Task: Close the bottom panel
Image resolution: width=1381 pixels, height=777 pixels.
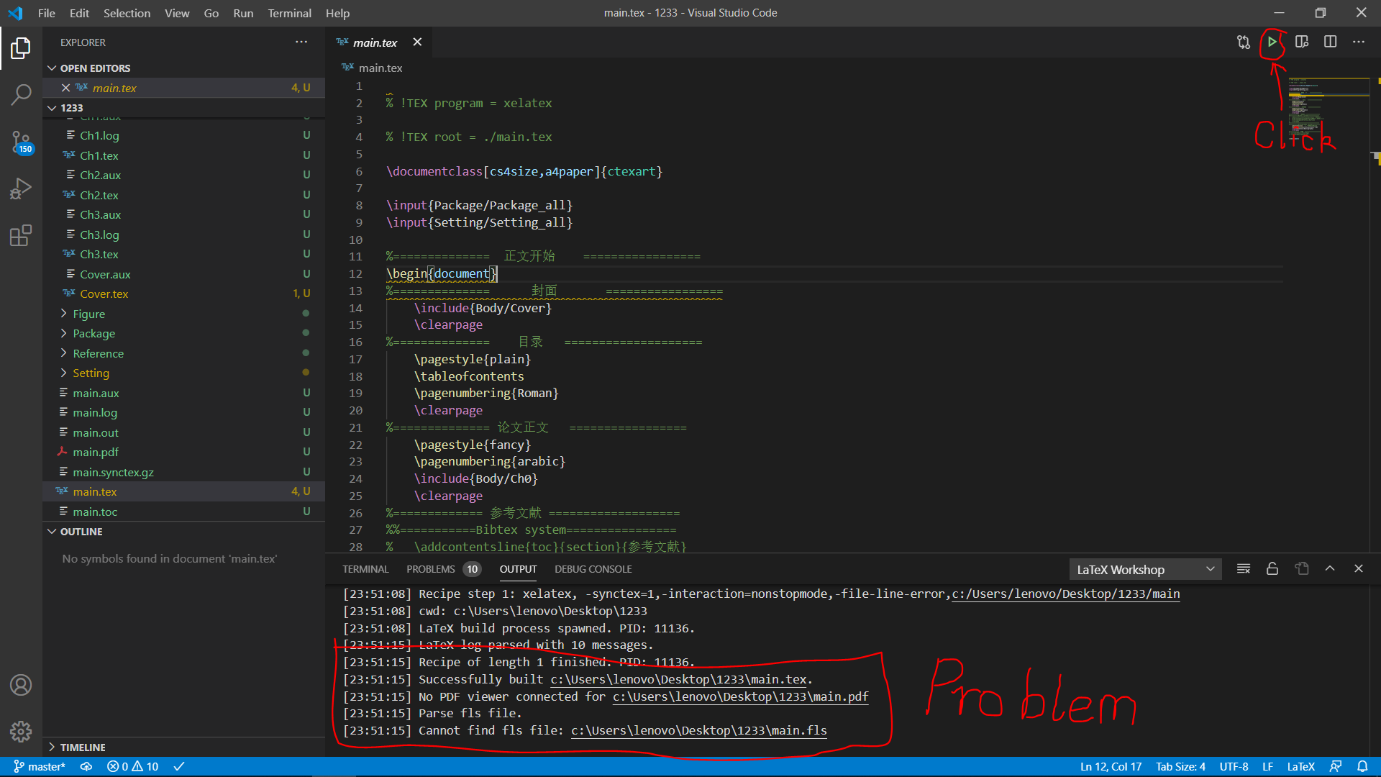Action: tap(1358, 568)
